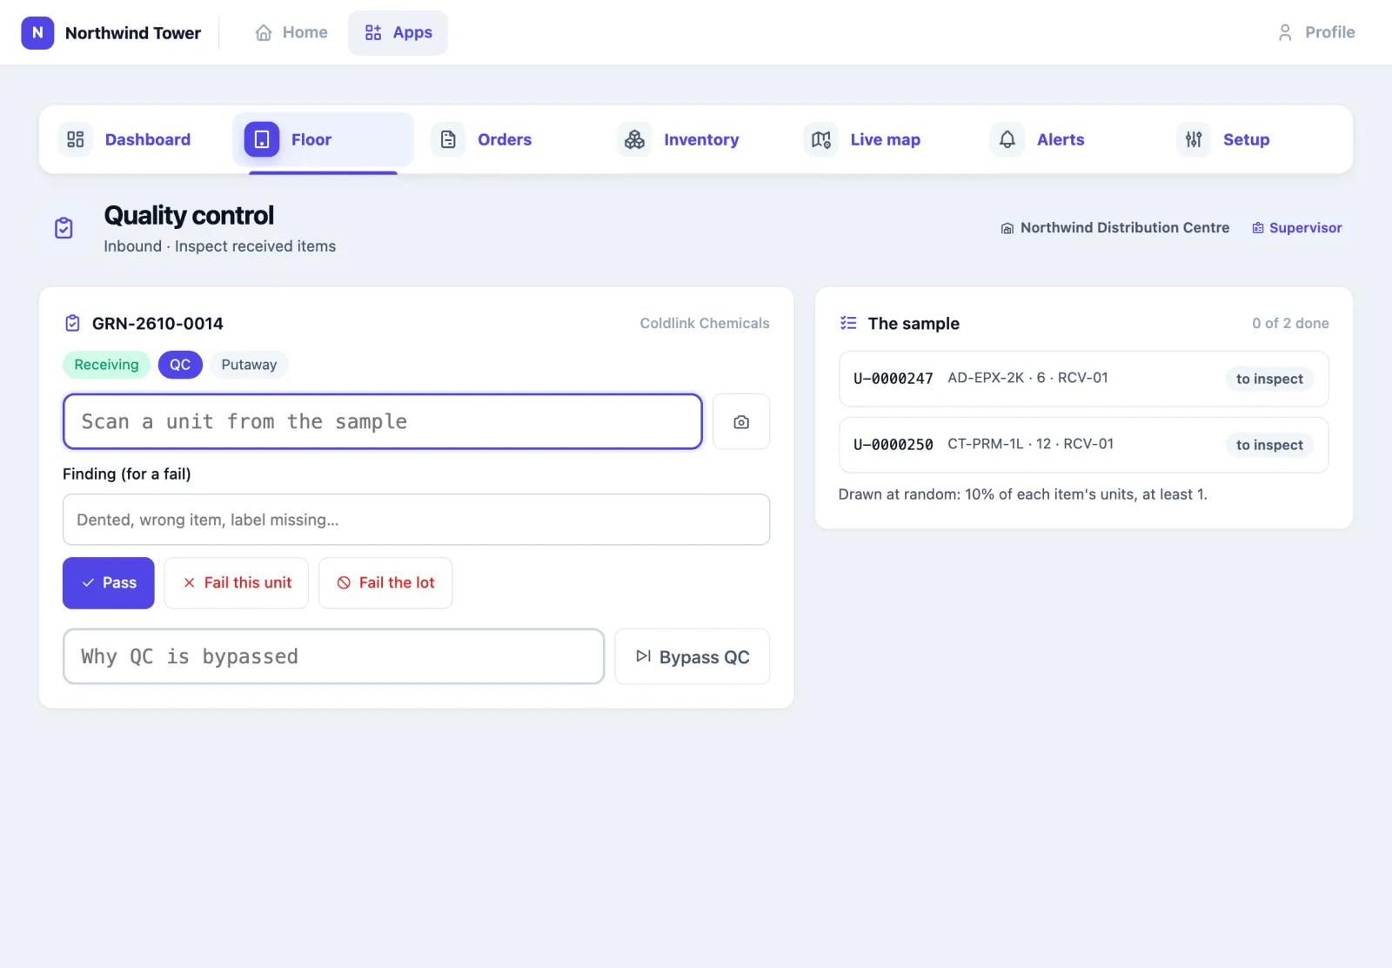
Task: Click the Northwind Tower logo icon
Action: pos(37,33)
